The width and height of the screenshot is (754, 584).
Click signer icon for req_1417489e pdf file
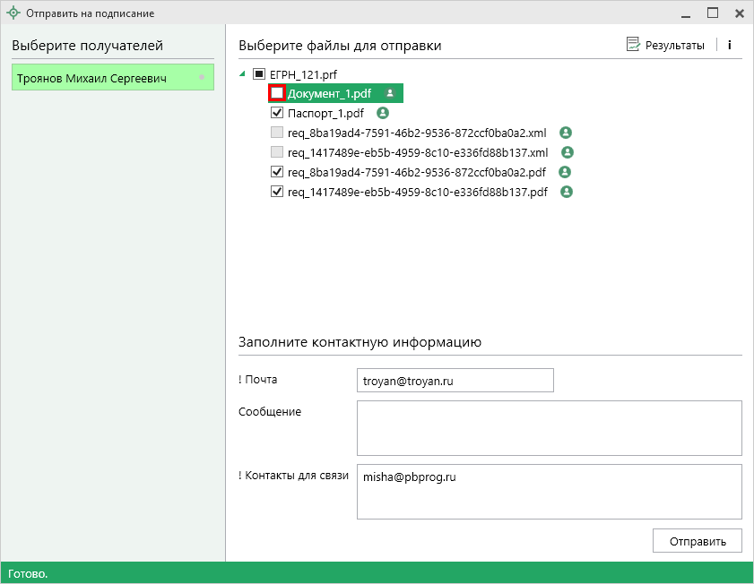tap(567, 192)
